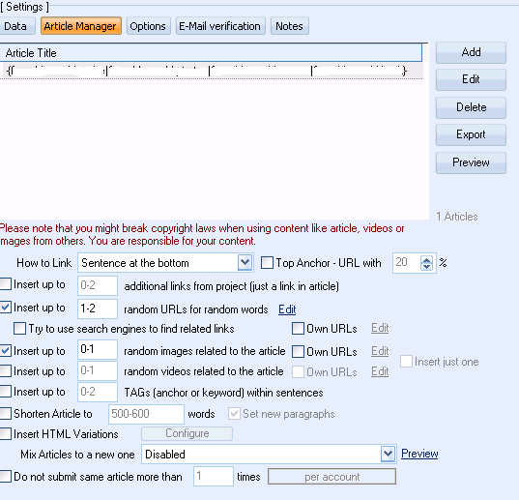
Task: Click the Article Title column header
Action: (x=211, y=53)
